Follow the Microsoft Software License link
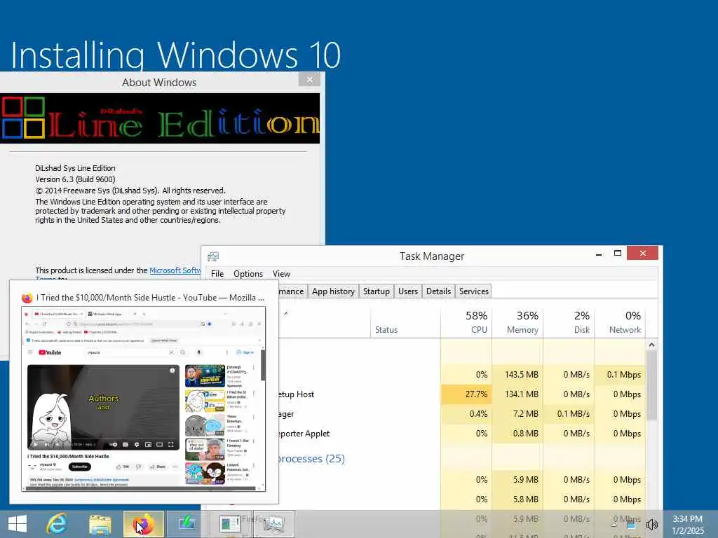Viewport: 718px width, 538px height. tap(175, 270)
